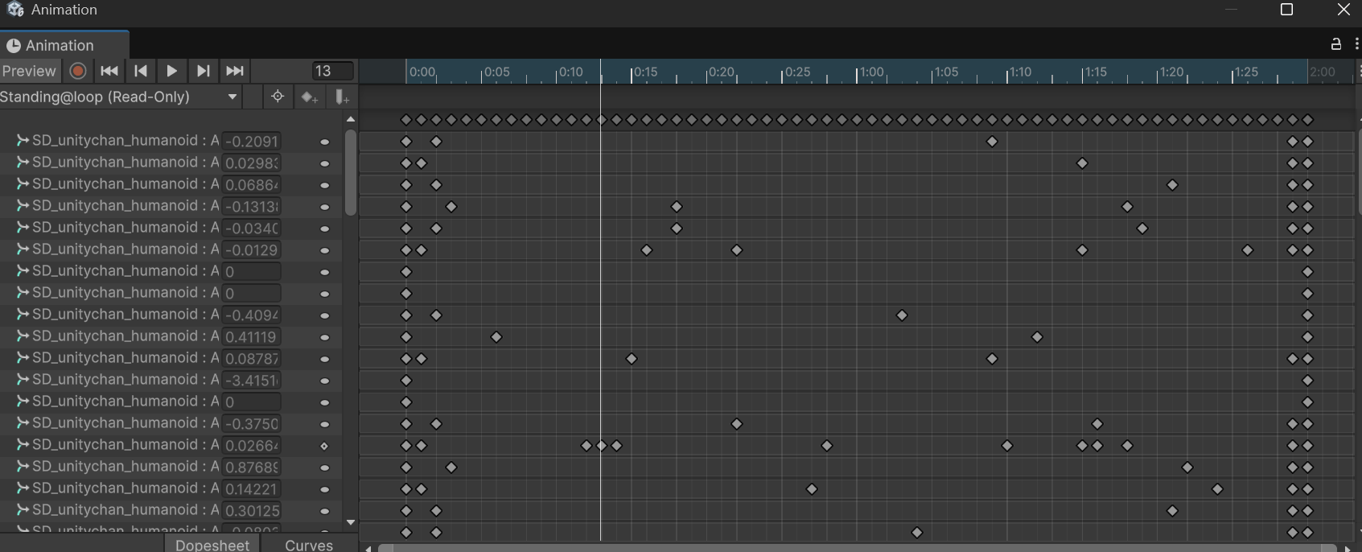This screenshot has width=1362, height=552.
Task: Toggle the Animation window lock icon
Action: pos(1335,44)
